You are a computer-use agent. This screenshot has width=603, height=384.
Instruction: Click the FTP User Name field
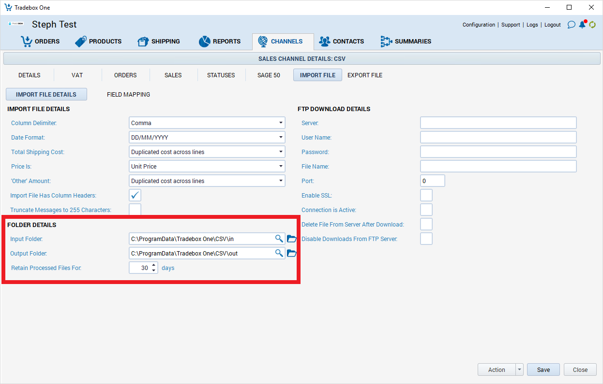pos(498,137)
